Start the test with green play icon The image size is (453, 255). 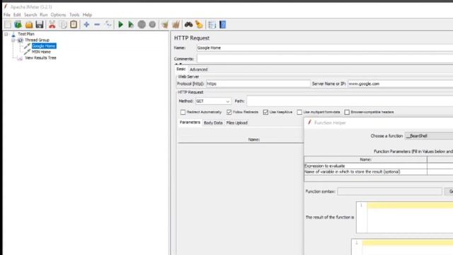point(121,25)
